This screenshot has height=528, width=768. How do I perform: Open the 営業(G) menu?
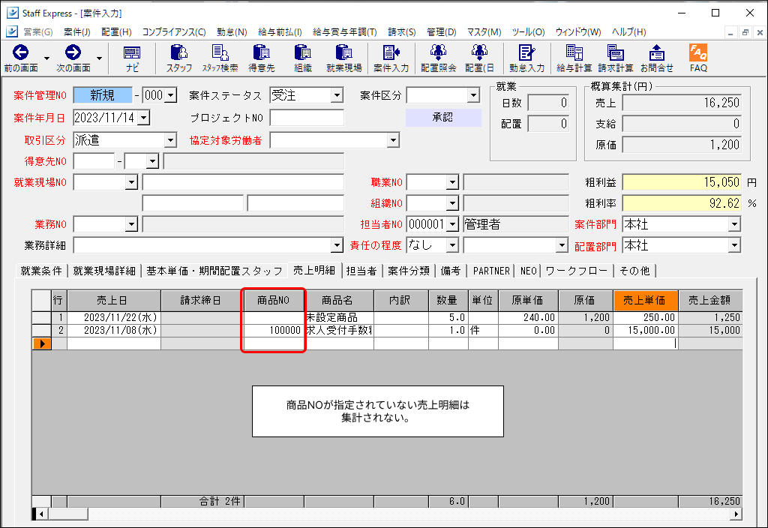pyautogui.click(x=37, y=31)
